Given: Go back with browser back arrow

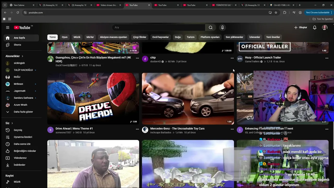Looking at the screenshot, I should tap(5, 13).
